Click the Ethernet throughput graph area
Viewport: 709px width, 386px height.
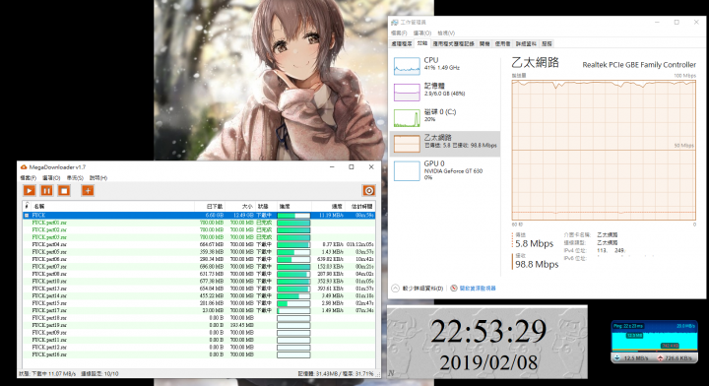(604, 151)
